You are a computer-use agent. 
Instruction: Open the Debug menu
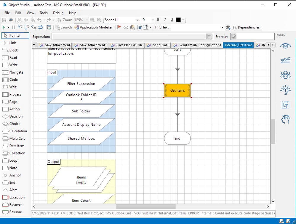pos(58,13)
